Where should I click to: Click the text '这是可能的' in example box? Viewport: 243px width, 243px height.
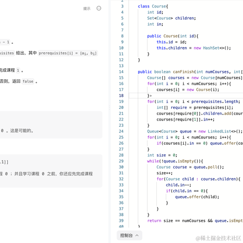pyautogui.click(x=21, y=130)
